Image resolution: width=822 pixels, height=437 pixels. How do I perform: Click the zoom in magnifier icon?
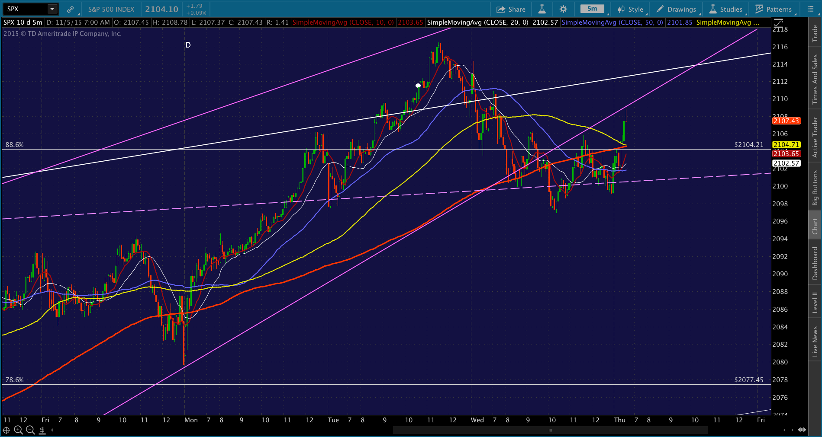(18, 430)
